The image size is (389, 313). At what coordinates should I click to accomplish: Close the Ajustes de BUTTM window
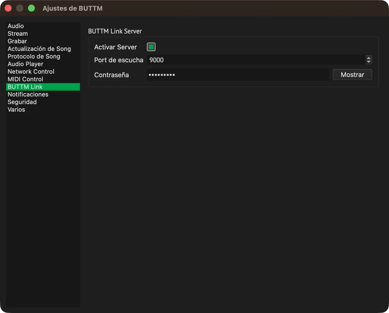click(8, 8)
